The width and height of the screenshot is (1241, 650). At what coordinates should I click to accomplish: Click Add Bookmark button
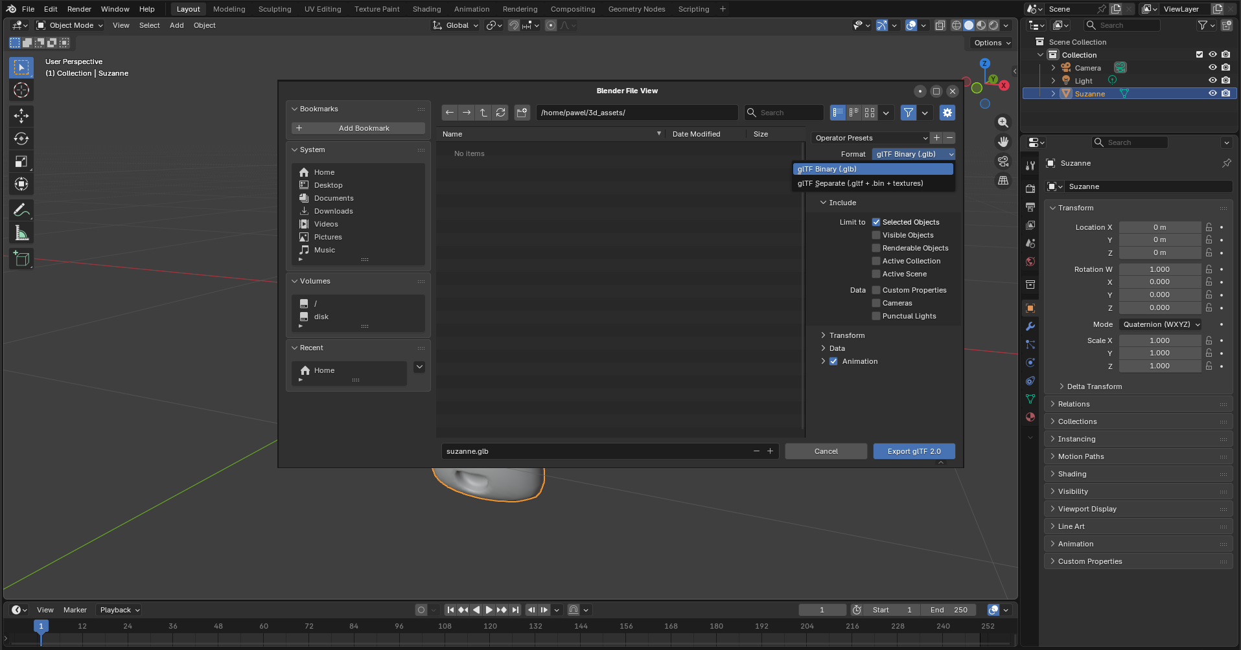(x=358, y=128)
